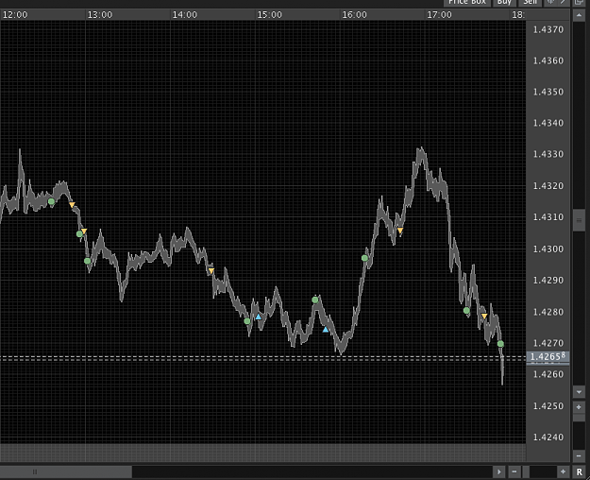Click the 1.4340 price axis label
The width and height of the screenshot is (590, 480).
pyautogui.click(x=548, y=123)
